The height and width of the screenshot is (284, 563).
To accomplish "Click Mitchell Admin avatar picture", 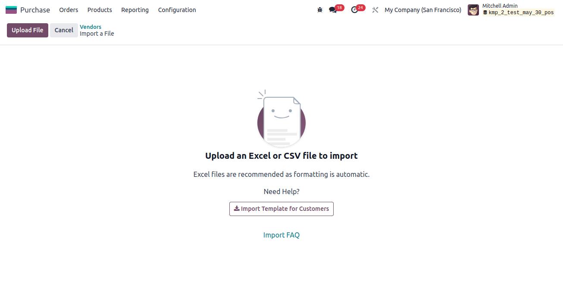I will coord(473,10).
